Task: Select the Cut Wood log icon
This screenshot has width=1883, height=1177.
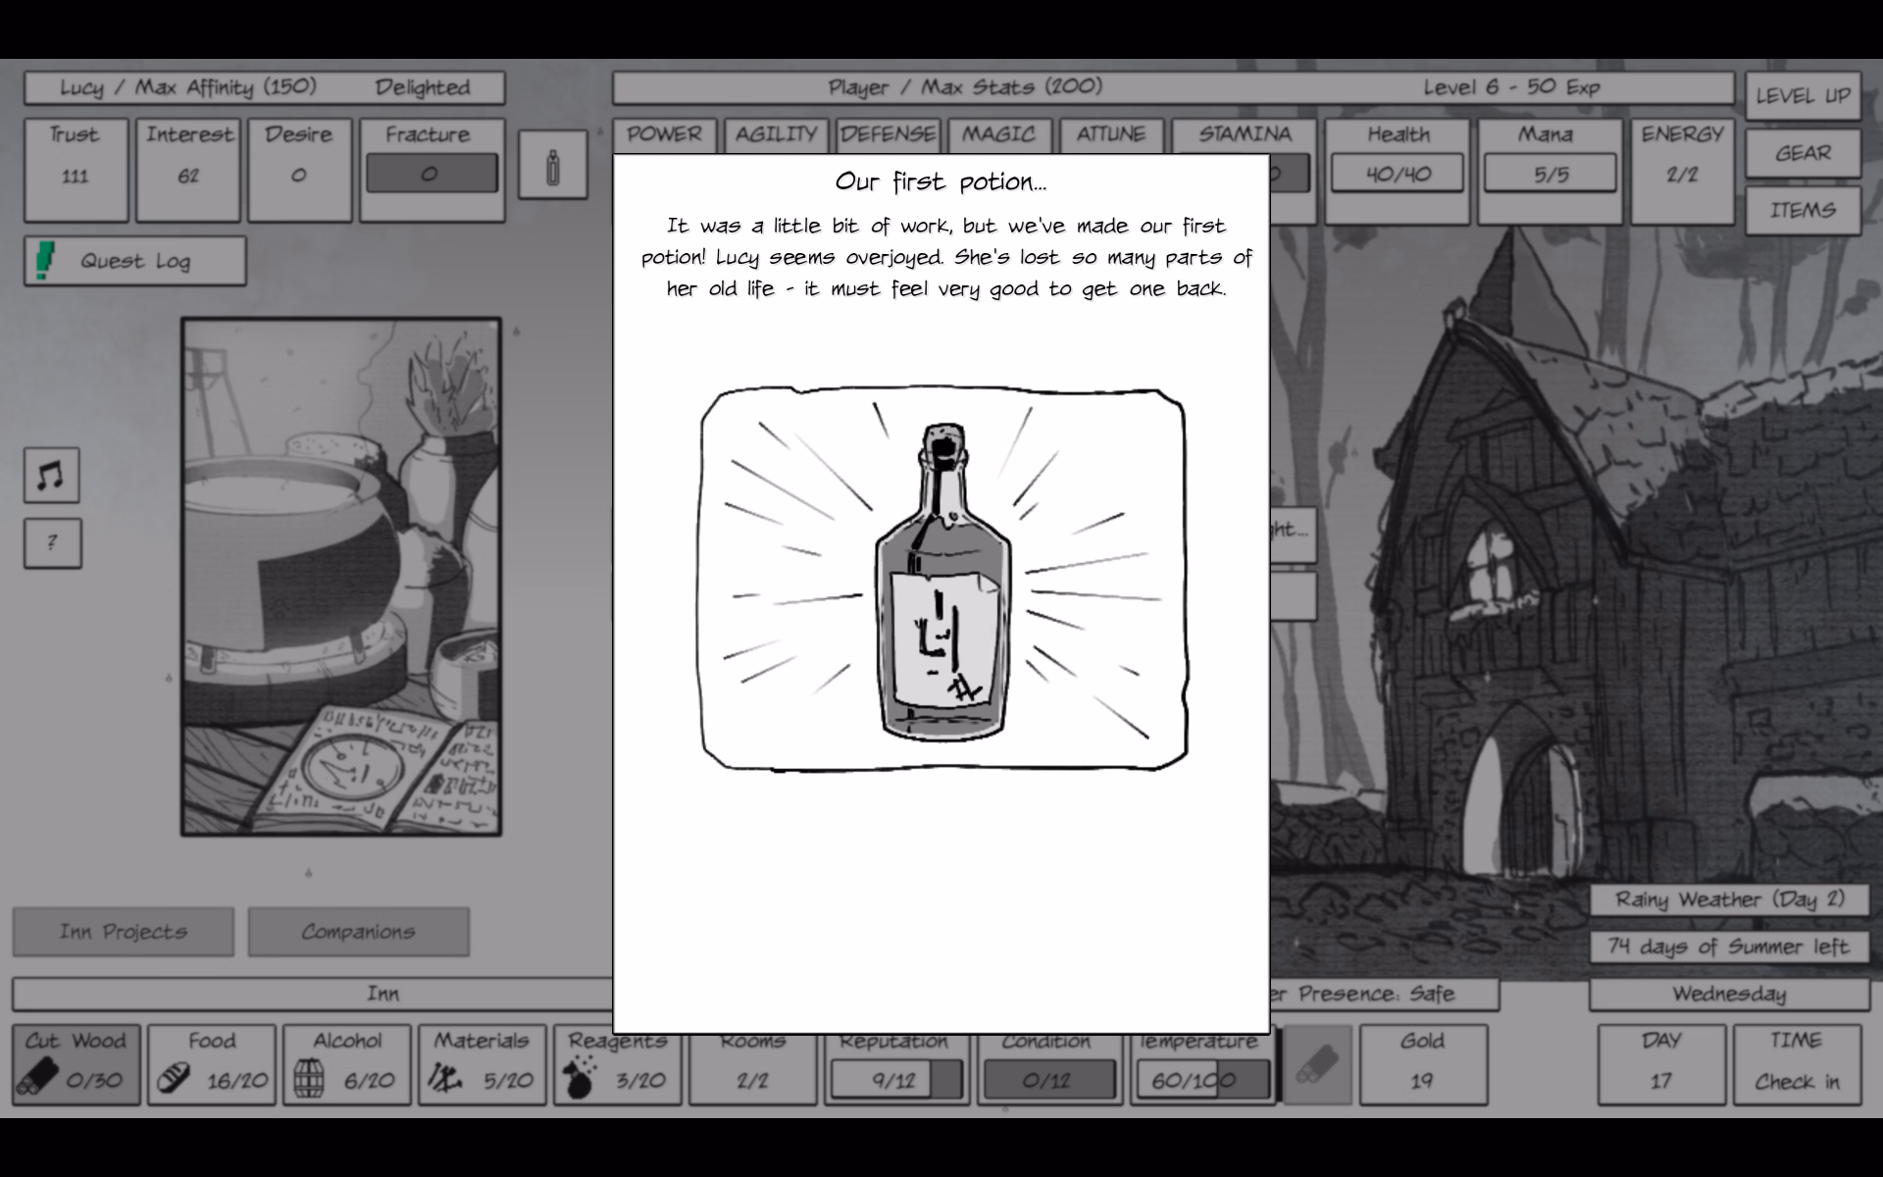Action: click(37, 1079)
